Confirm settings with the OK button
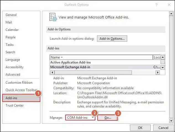The height and width of the screenshot is (132, 175). (140, 128)
